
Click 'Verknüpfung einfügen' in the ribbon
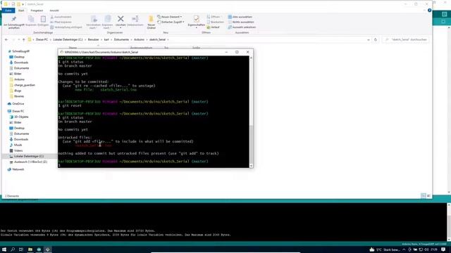[x=66, y=27]
